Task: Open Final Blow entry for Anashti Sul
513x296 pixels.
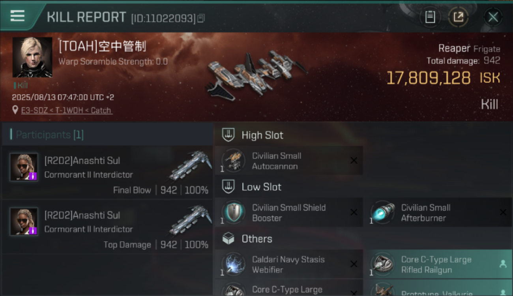Action: click(107, 172)
